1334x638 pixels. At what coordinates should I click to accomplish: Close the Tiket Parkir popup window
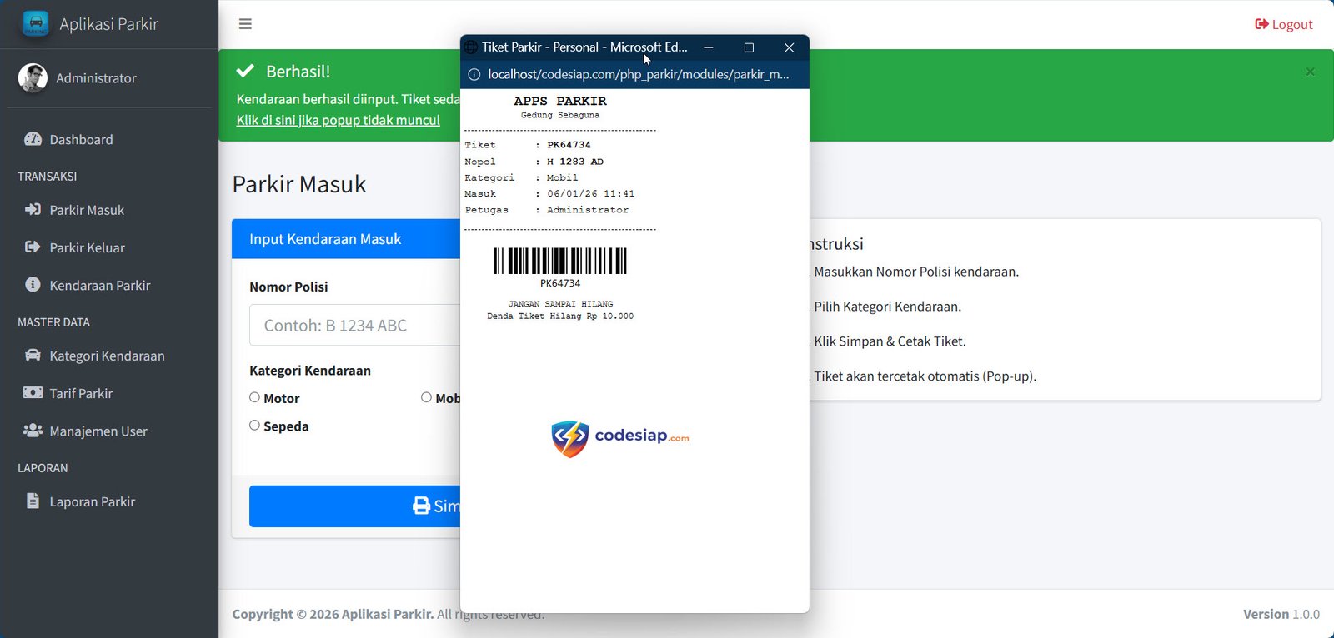(x=789, y=47)
